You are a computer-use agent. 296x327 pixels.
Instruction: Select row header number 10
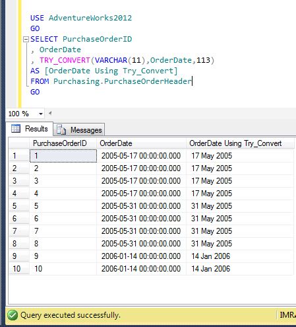(x=19, y=269)
